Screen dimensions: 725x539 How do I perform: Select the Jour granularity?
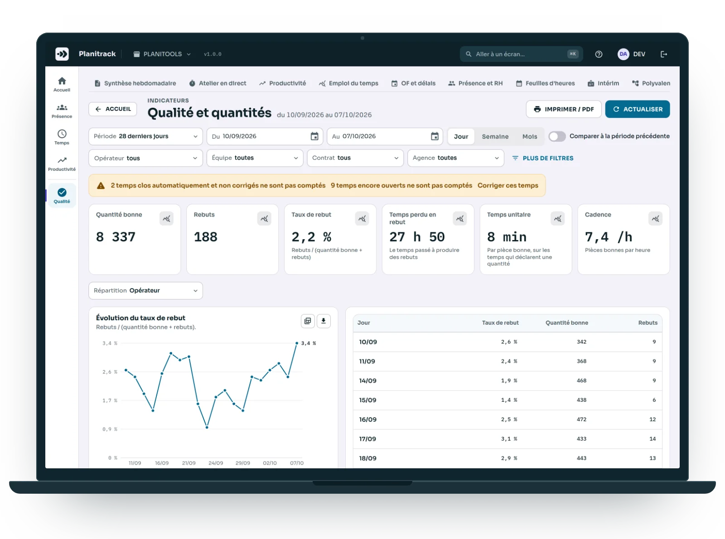461,136
